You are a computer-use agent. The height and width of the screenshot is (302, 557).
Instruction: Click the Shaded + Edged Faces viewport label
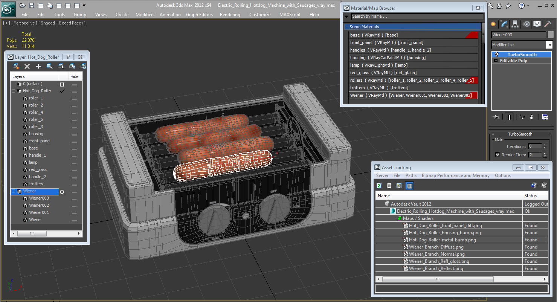click(63, 23)
